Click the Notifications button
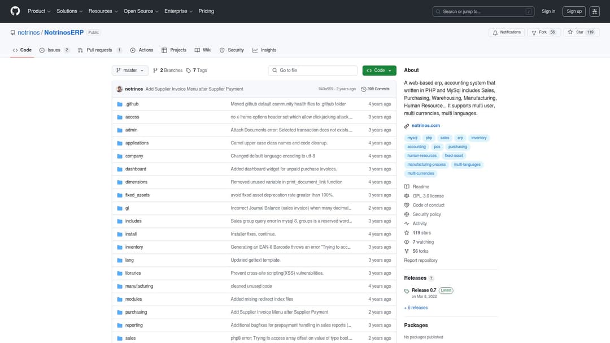The image size is (610, 343). pos(507,32)
